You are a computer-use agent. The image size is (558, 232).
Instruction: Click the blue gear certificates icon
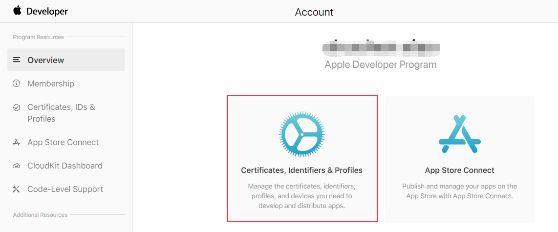click(x=302, y=134)
